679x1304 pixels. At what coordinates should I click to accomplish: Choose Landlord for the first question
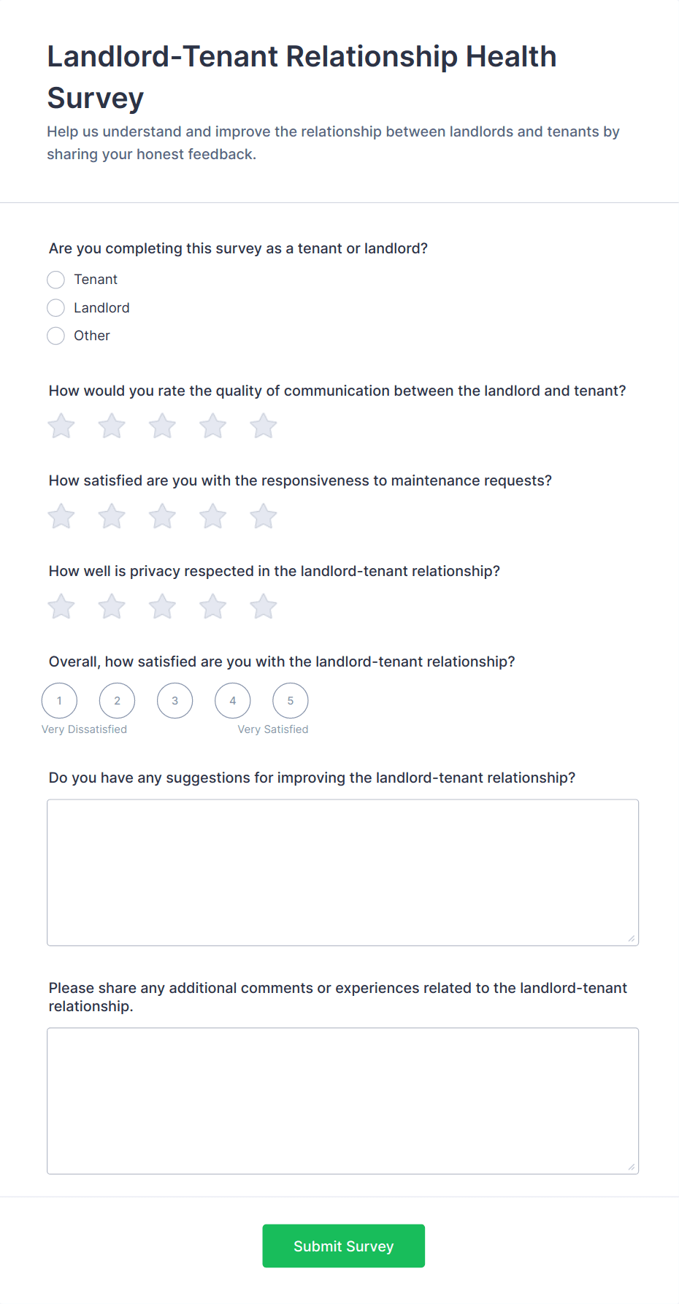[55, 307]
